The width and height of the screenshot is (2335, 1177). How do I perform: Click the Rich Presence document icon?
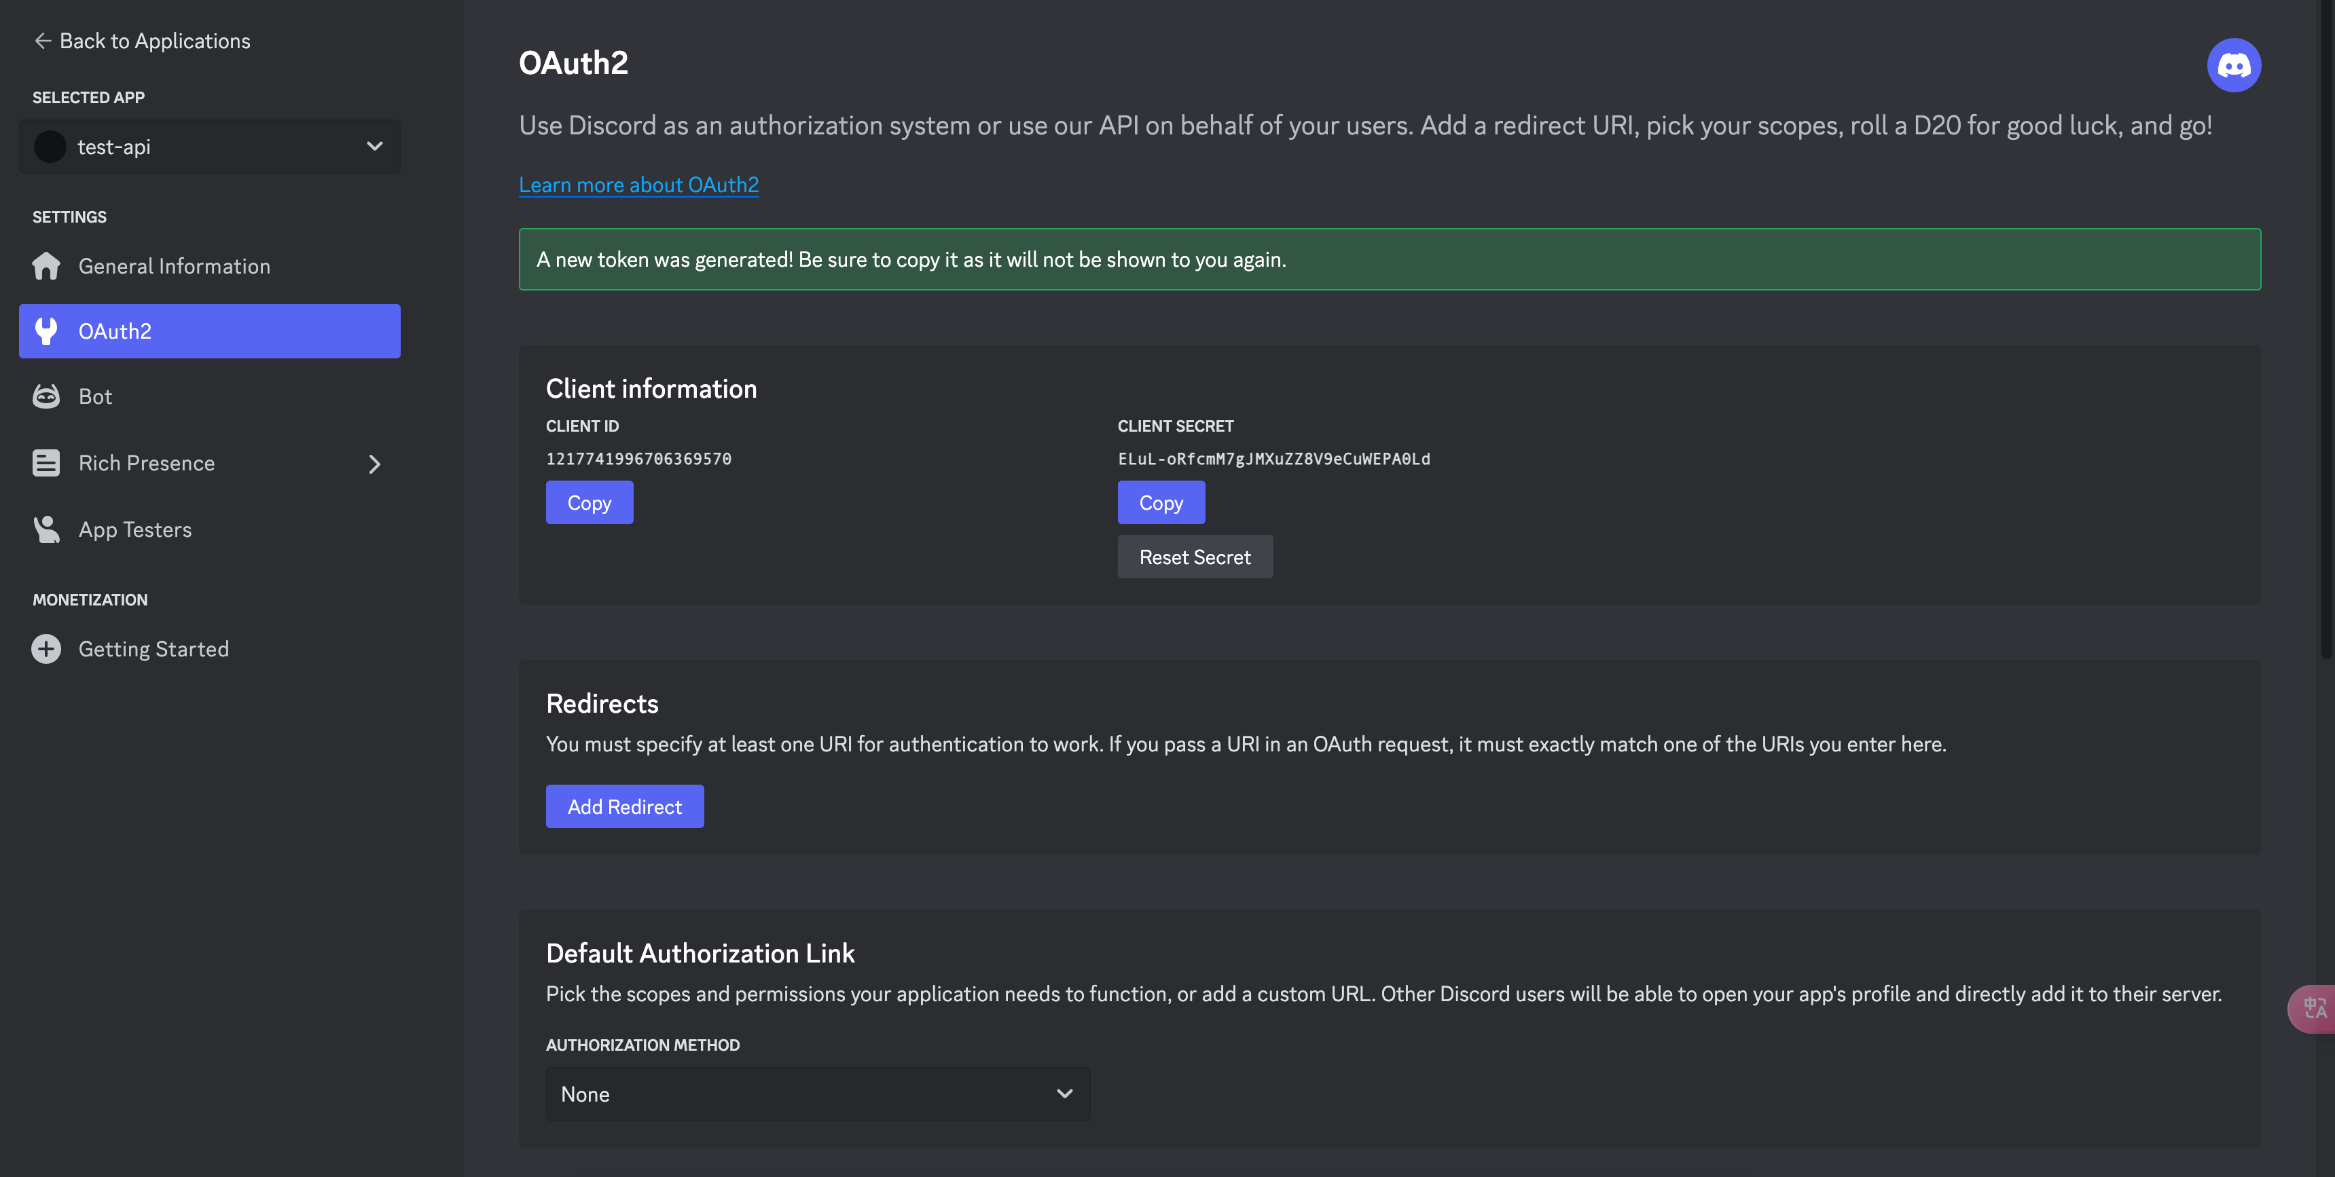coord(46,463)
